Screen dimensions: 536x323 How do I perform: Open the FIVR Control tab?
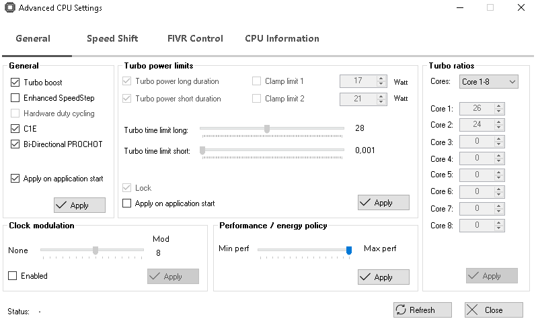point(195,38)
